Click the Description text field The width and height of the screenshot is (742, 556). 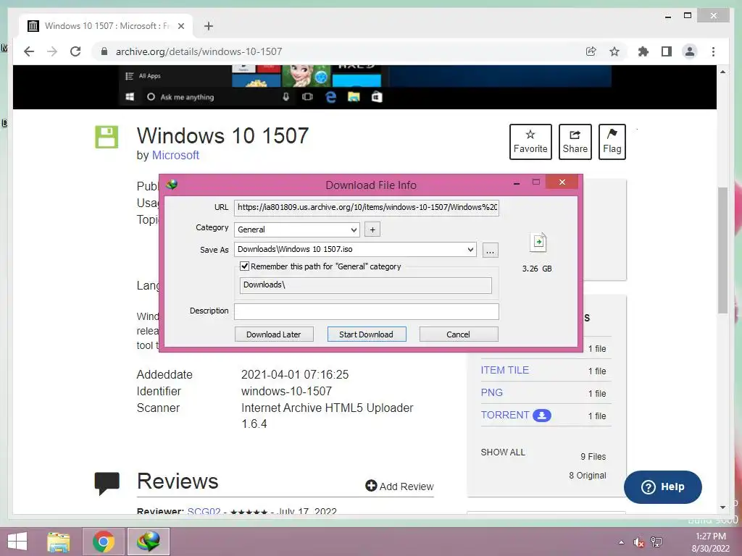pos(366,311)
